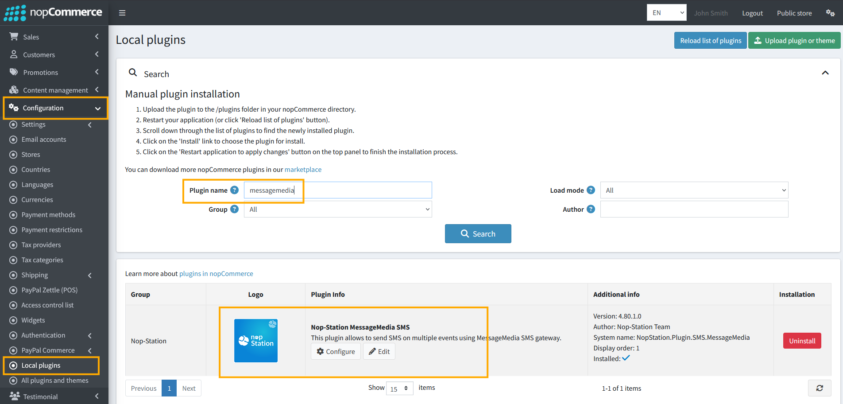Open the Load mode dropdown
Image resolution: width=843 pixels, height=404 pixels.
[694, 190]
